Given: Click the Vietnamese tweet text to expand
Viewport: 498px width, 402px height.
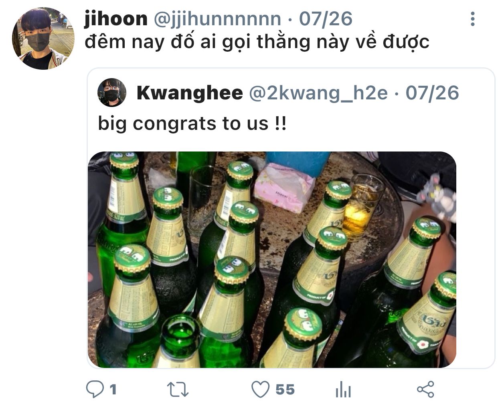Looking at the screenshot, I should click(x=257, y=42).
